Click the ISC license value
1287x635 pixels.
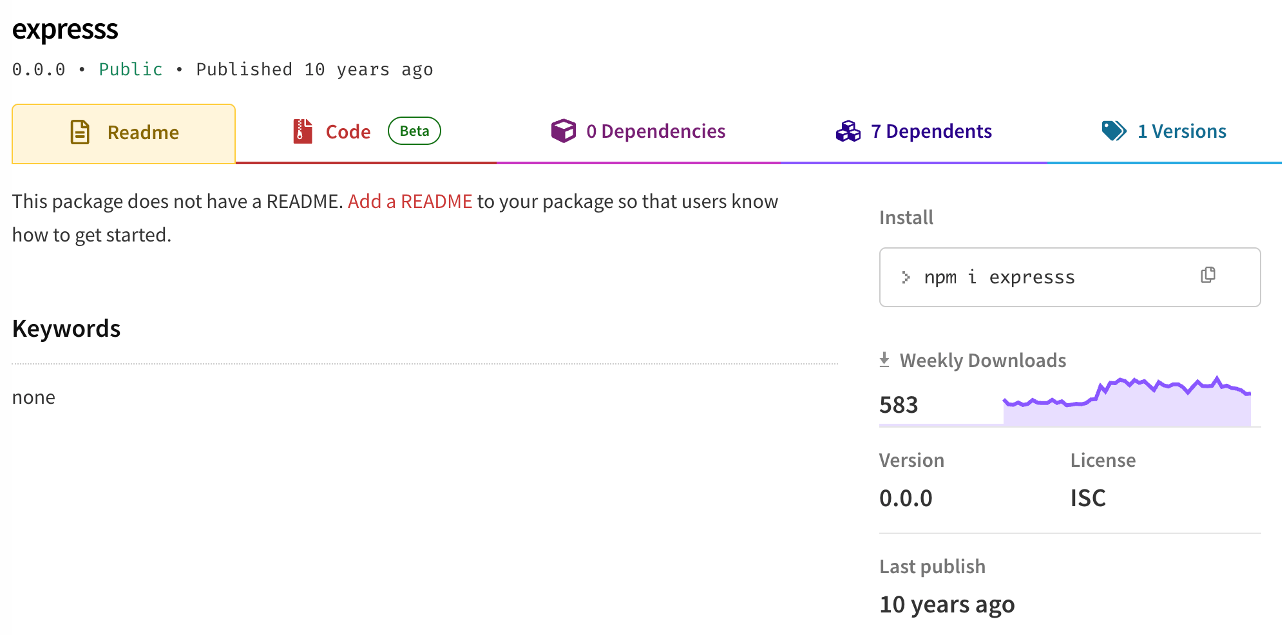coord(1088,498)
